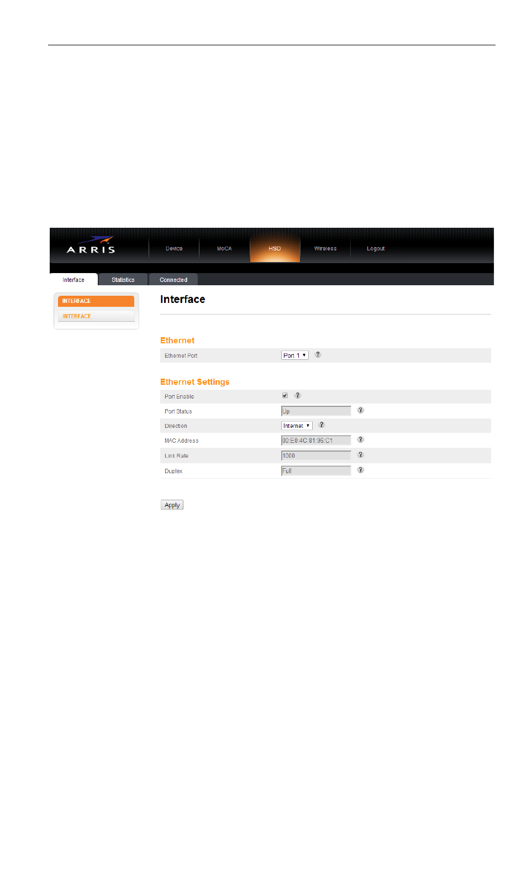527x890 pixels.
Task: Click the ARRIS logo
Action: (91, 245)
